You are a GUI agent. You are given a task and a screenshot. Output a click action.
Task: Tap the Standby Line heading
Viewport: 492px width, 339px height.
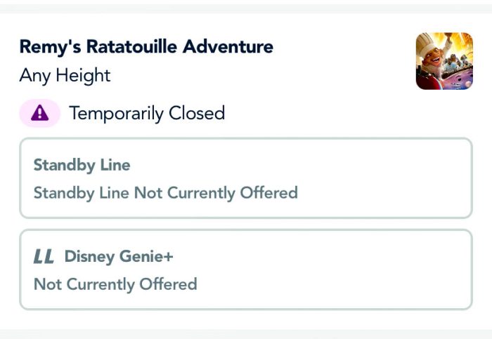coord(82,166)
